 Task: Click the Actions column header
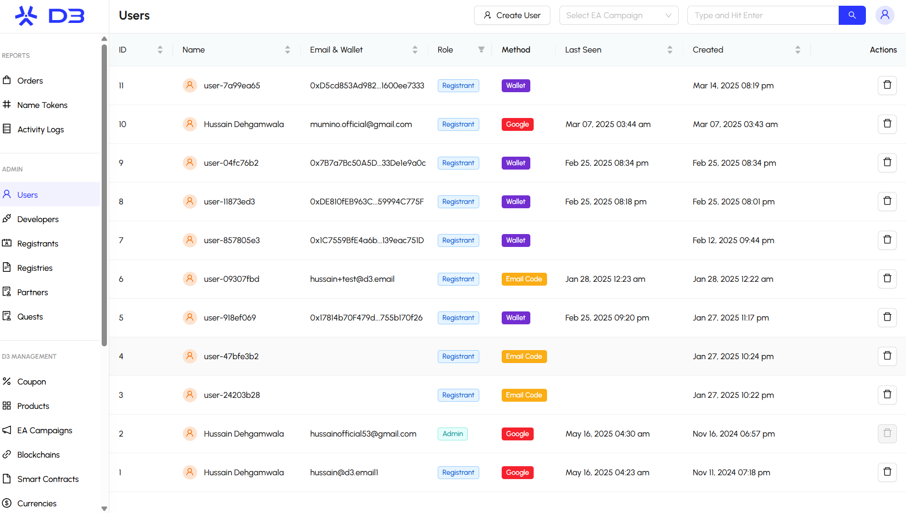click(883, 50)
